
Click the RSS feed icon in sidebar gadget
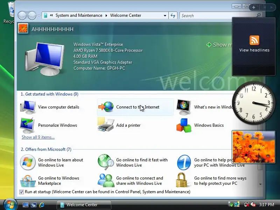(x=254, y=40)
